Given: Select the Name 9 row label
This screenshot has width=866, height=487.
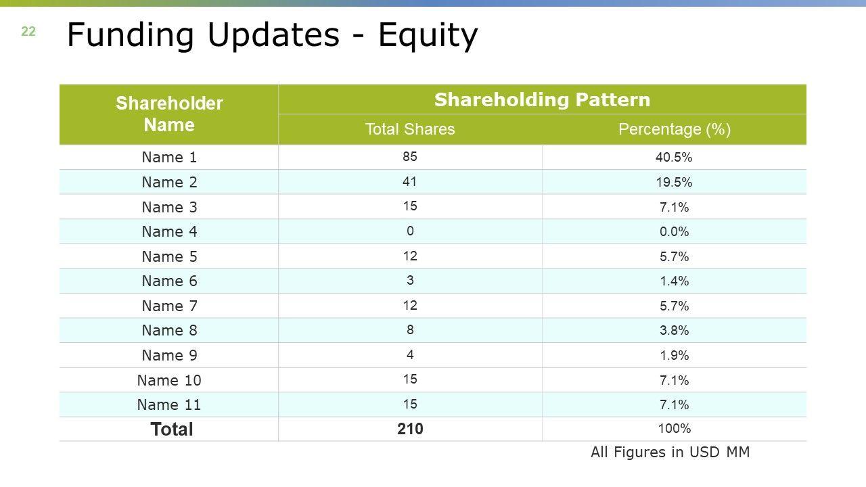Looking at the screenshot, I should click(169, 355).
